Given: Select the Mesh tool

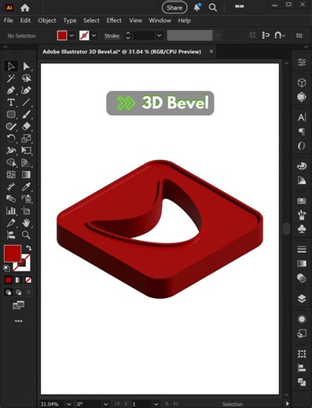Looking at the screenshot, I should point(11,174).
